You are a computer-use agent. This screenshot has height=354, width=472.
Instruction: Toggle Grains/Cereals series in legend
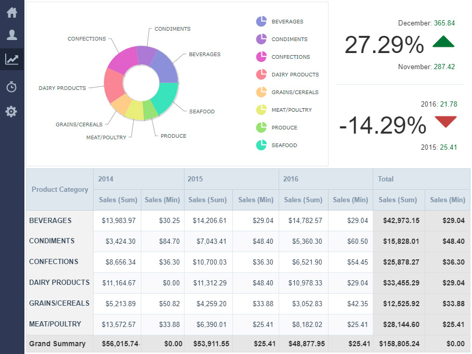pyautogui.click(x=295, y=92)
